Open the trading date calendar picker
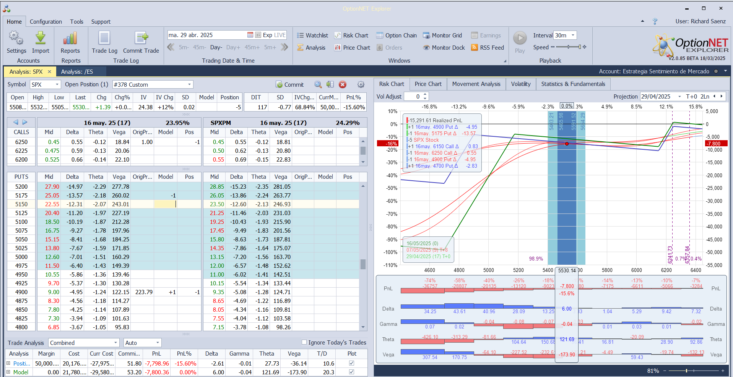This screenshot has width=733, height=377. pos(250,35)
